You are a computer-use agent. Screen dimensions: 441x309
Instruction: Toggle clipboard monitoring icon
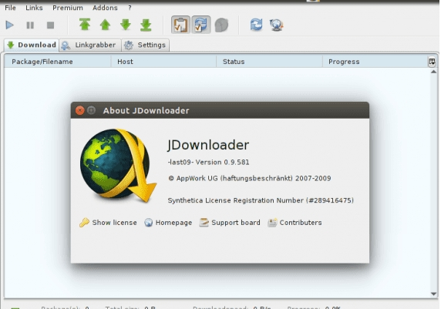click(x=180, y=25)
